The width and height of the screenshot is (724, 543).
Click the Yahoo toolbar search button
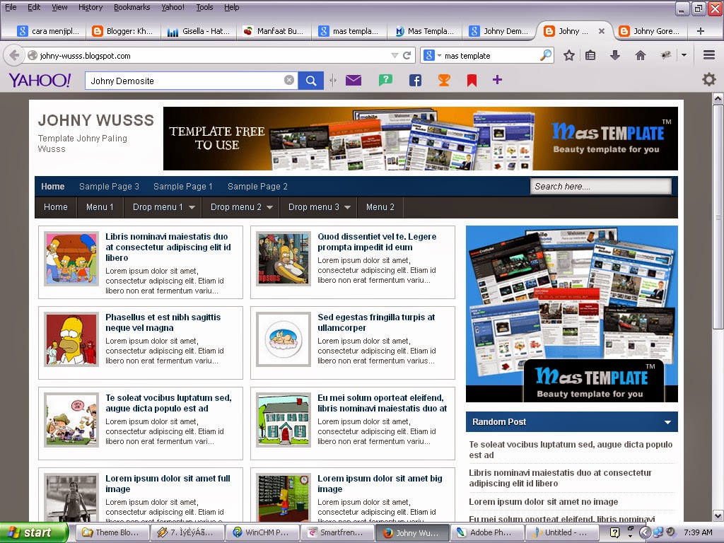click(311, 81)
